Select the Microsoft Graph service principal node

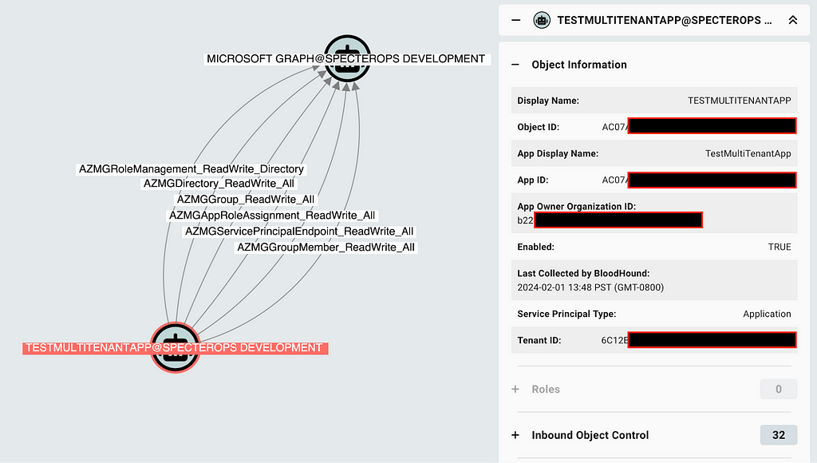click(347, 58)
